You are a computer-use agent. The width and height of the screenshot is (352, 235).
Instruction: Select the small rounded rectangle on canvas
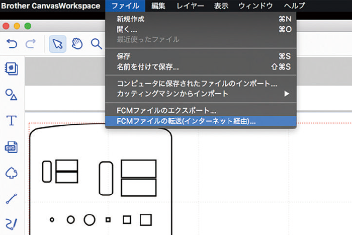click(x=47, y=172)
